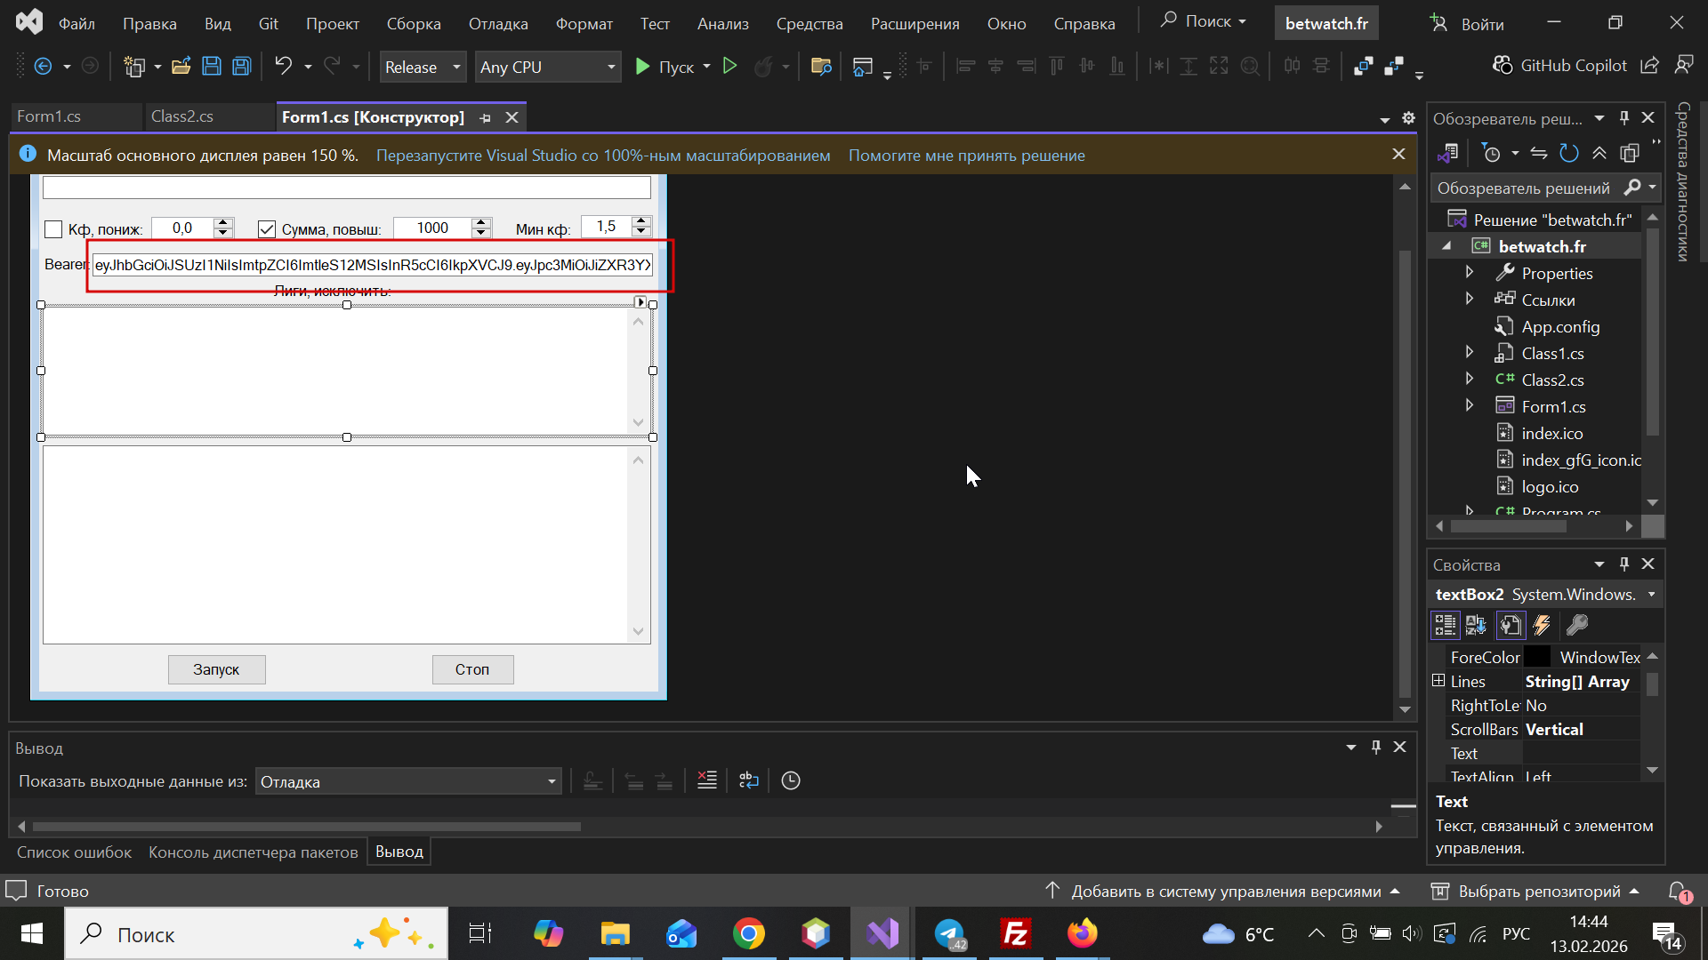Viewport: 1708px width, 960px height.
Task: Click the Save All toolbar icon
Action: tap(241, 67)
